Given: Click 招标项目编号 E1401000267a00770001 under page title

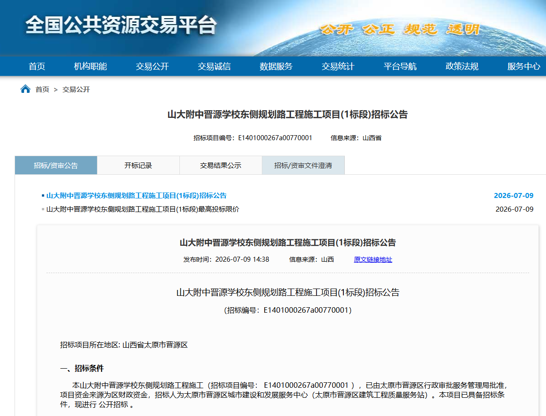Looking at the screenshot, I should [253, 138].
